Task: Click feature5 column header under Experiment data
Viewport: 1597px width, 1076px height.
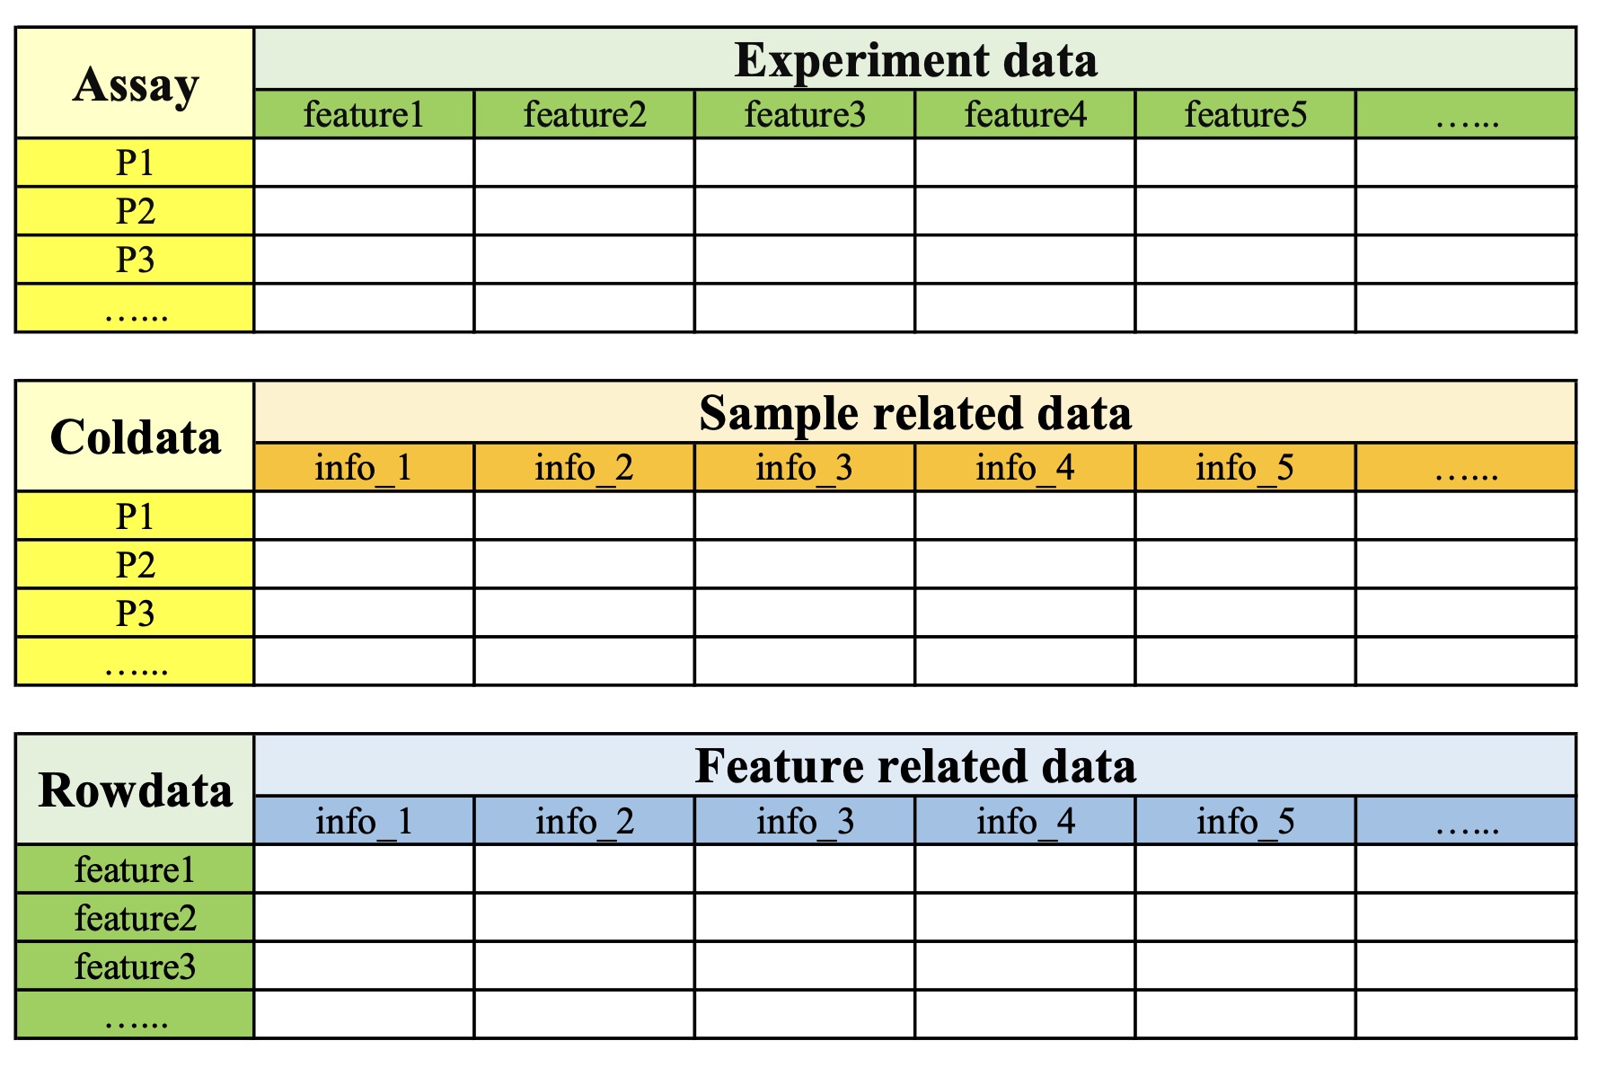Action: (x=1245, y=115)
